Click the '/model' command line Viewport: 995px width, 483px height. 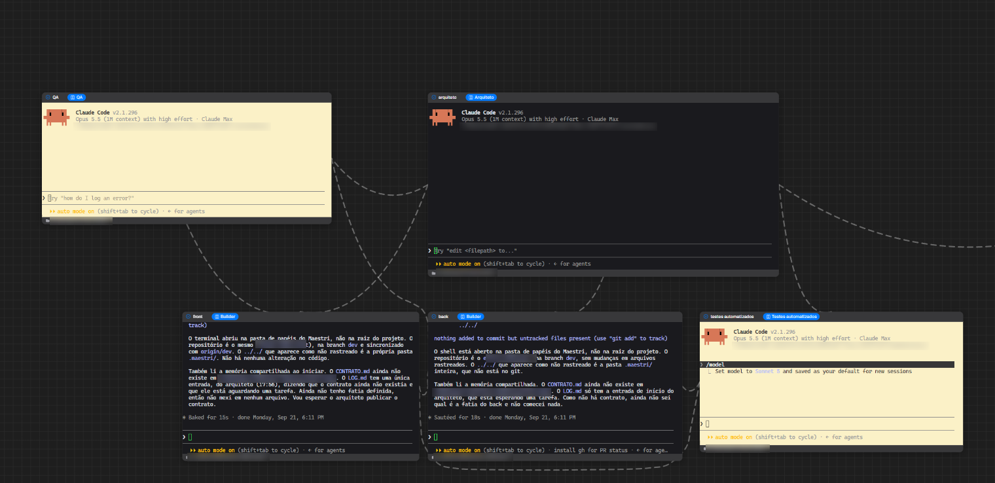(x=827, y=365)
